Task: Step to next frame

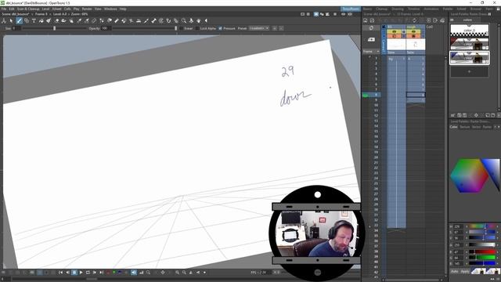Action: [x=95, y=273]
